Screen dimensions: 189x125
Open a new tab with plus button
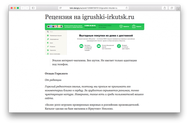(178, 8)
